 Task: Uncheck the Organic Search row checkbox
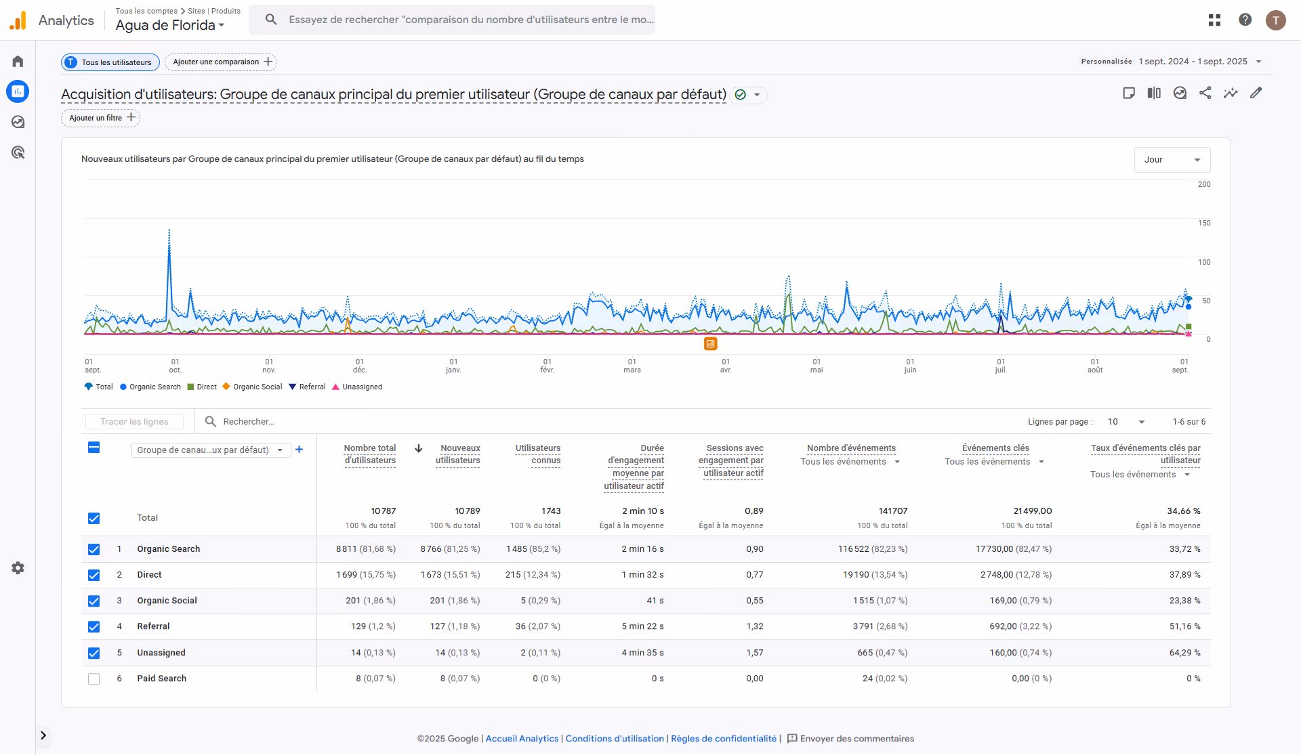click(x=94, y=549)
